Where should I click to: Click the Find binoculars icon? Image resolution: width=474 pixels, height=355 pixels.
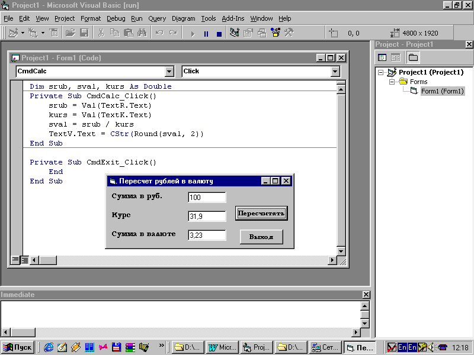coord(142,33)
